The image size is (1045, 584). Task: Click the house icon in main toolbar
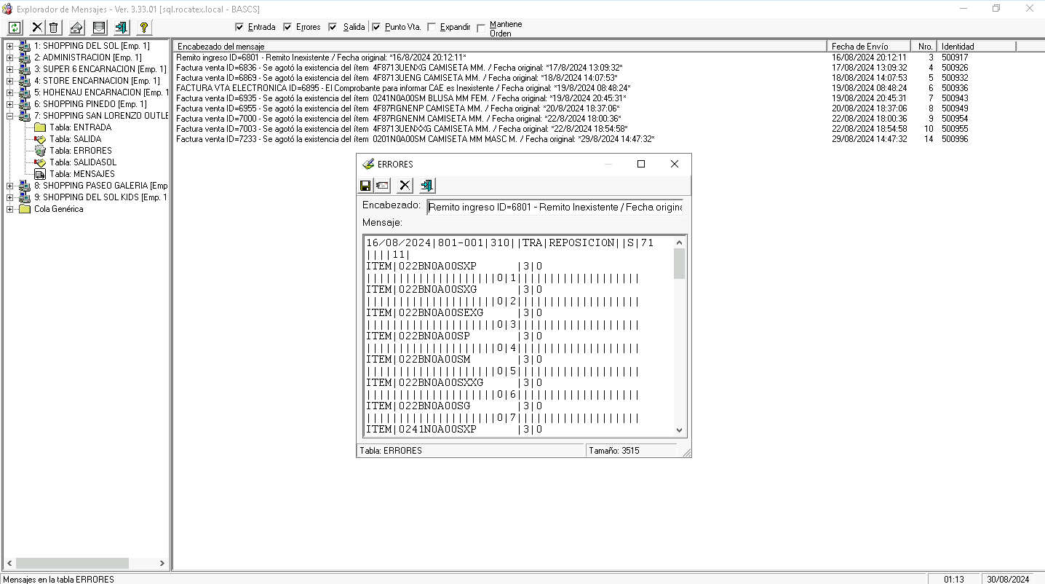76,28
